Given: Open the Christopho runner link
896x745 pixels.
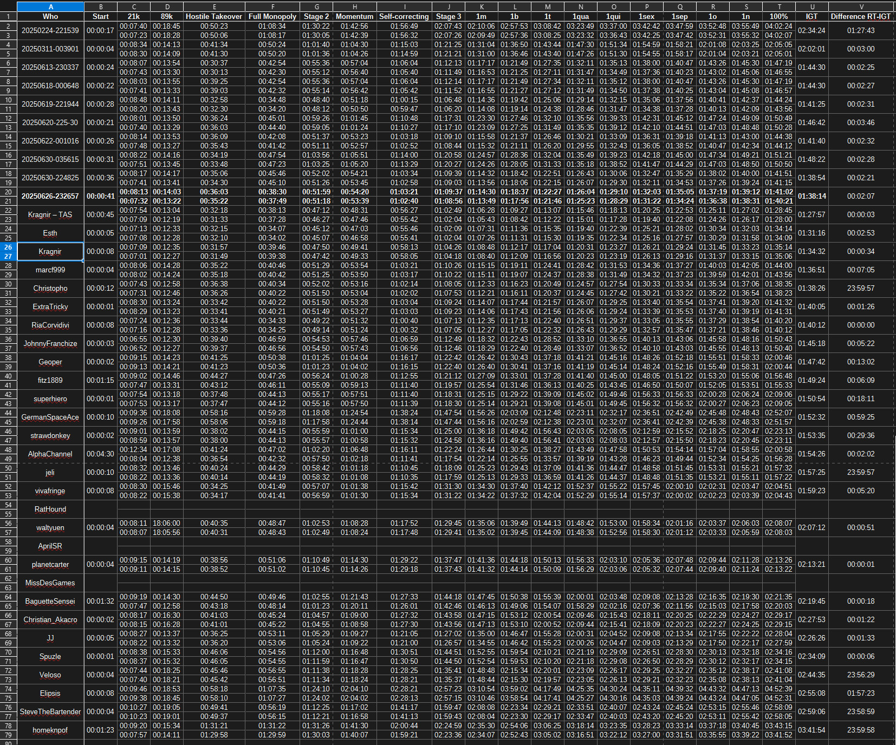Looking at the screenshot, I should coord(50,289).
